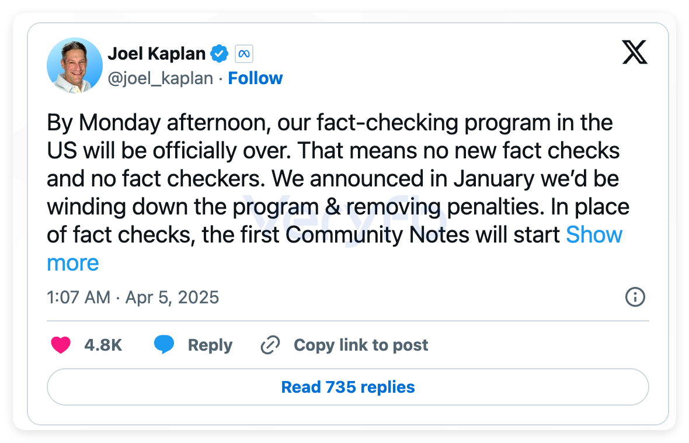Open Joel Kaplan's profile picture
The width and height of the screenshot is (689, 443).
(75, 65)
